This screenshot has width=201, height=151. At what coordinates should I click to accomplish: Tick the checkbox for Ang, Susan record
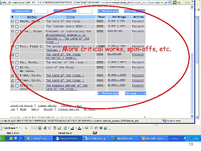point(17,63)
